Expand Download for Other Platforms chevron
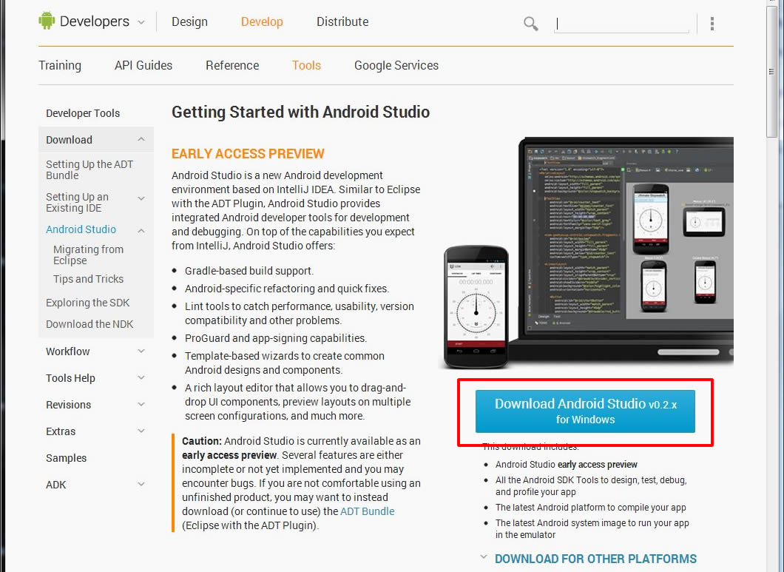This screenshot has width=784, height=572. pos(484,557)
